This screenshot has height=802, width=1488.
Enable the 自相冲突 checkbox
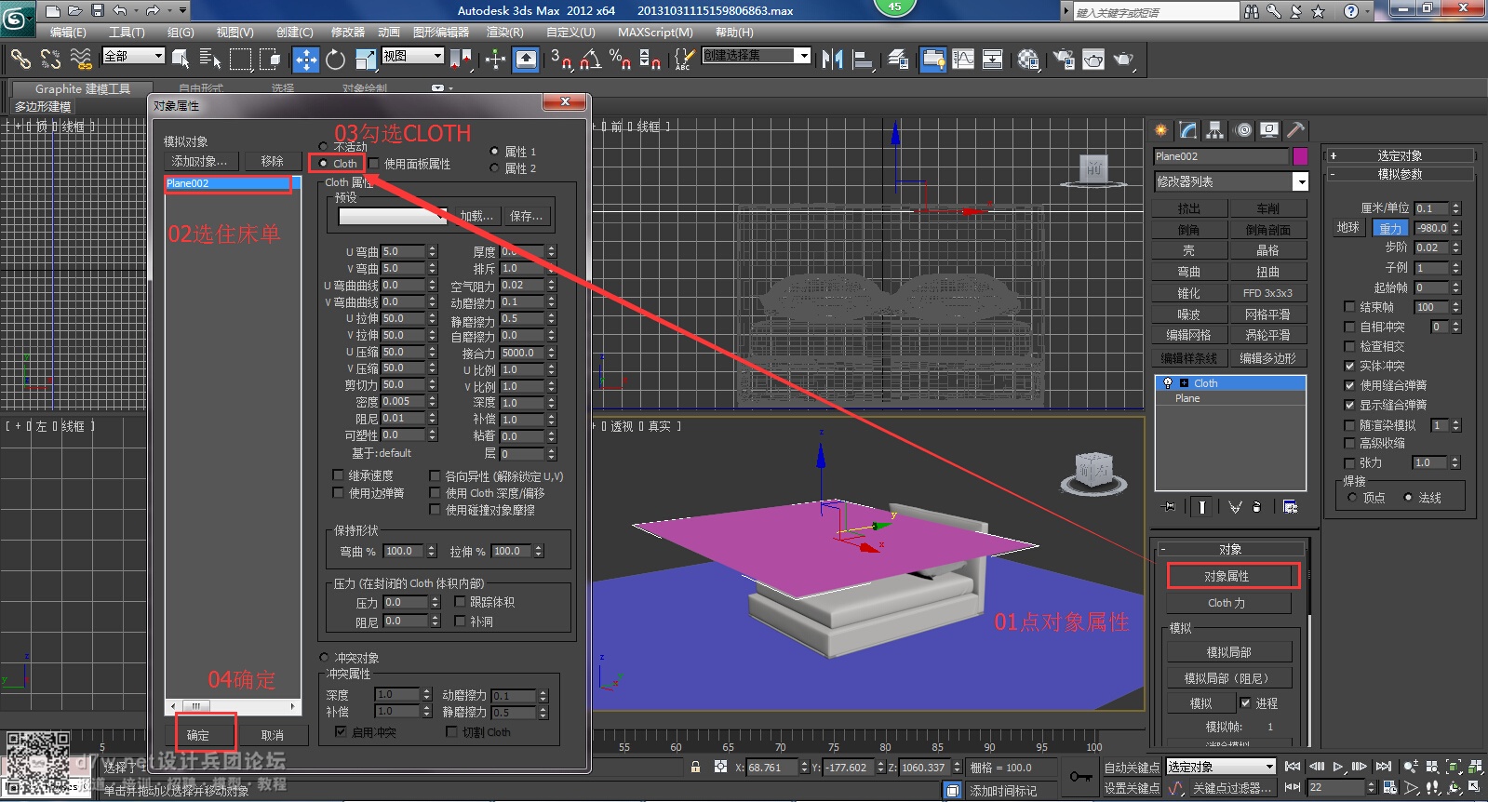point(1349,327)
